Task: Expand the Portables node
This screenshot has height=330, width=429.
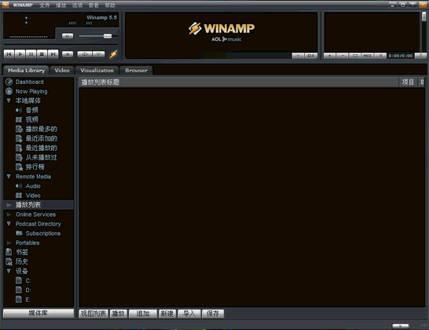Action: click(x=9, y=243)
